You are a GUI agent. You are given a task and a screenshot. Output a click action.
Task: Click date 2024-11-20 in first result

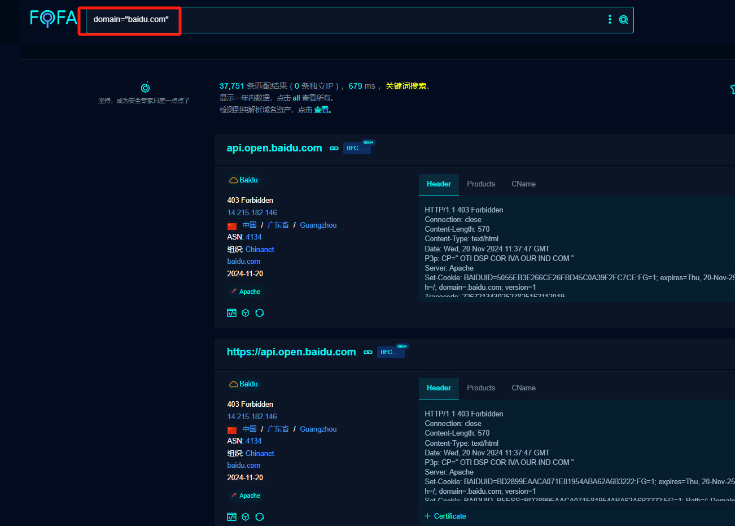coord(245,273)
